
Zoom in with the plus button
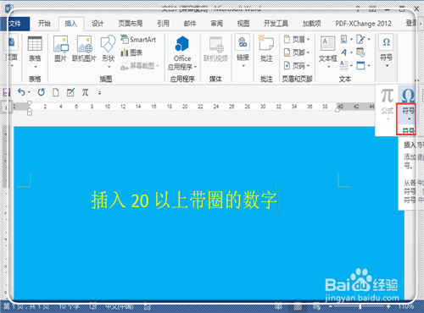point(389,306)
